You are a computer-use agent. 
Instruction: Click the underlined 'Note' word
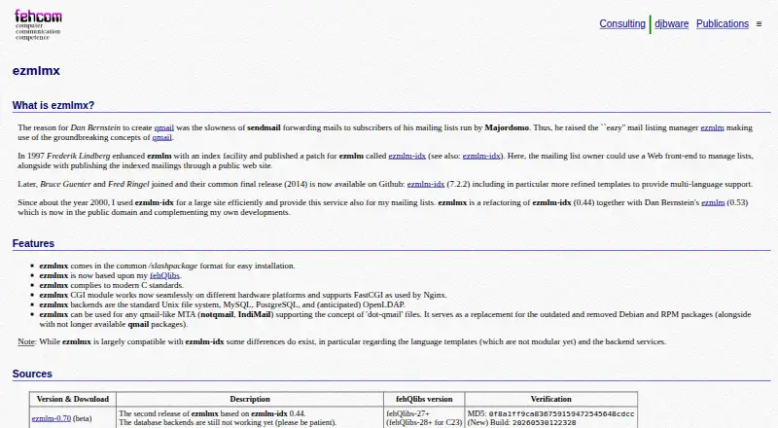tap(26, 341)
